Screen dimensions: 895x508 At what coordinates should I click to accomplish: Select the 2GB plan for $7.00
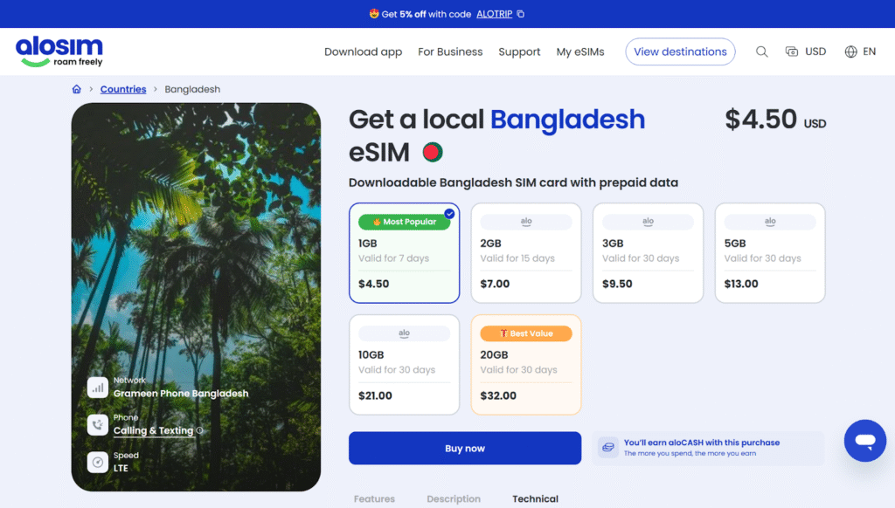coord(526,253)
